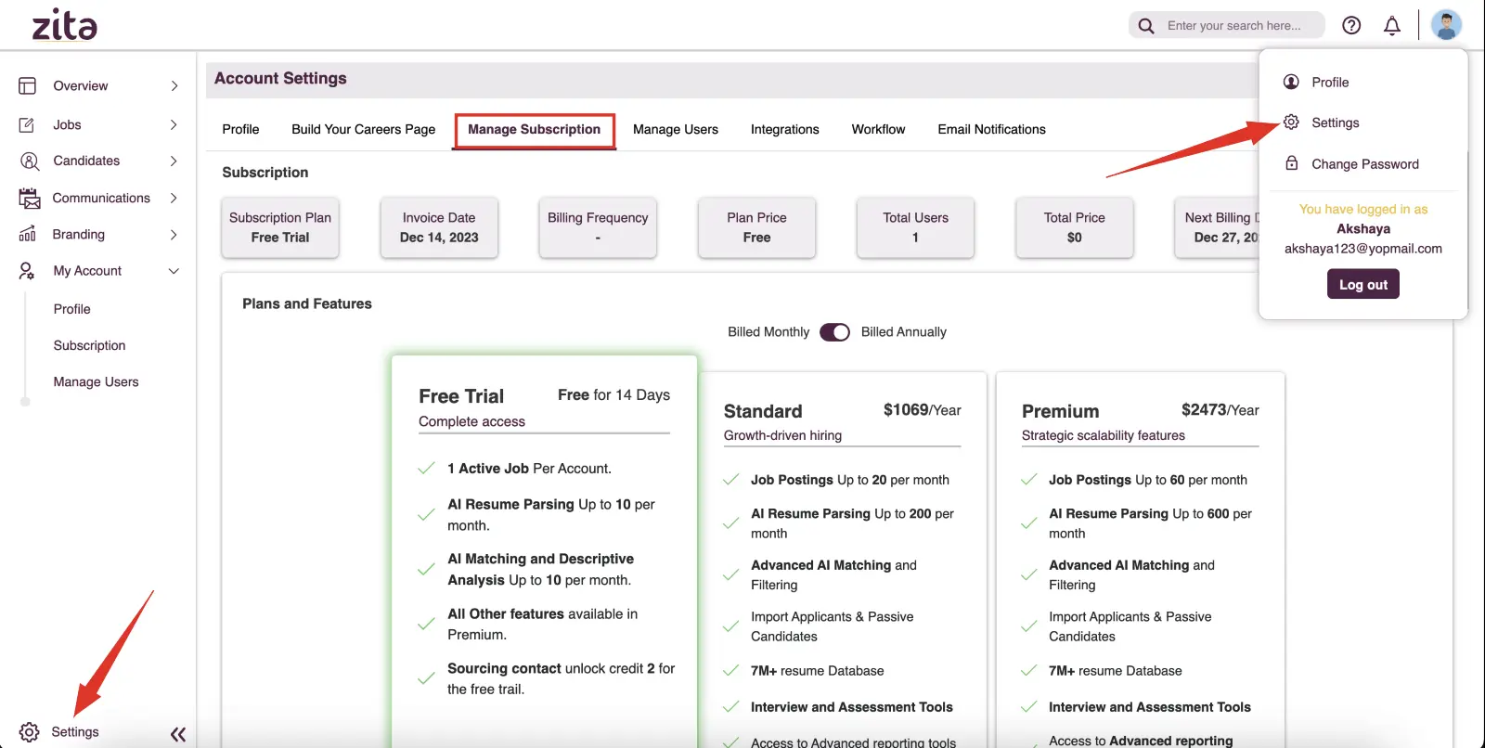The width and height of the screenshot is (1485, 748).
Task: Open the notifications bell
Action: pos(1391,26)
